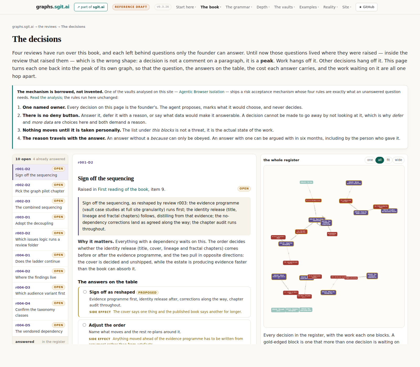Navigate to 'the reviews' breadcrumb
The height and width of the screenshot is (367, 420).
click(x=47, y=27)
